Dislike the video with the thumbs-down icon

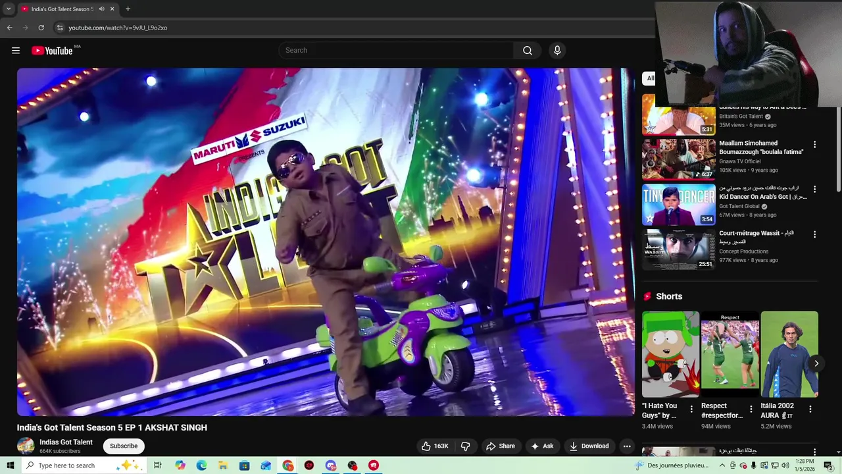point(466,446)
